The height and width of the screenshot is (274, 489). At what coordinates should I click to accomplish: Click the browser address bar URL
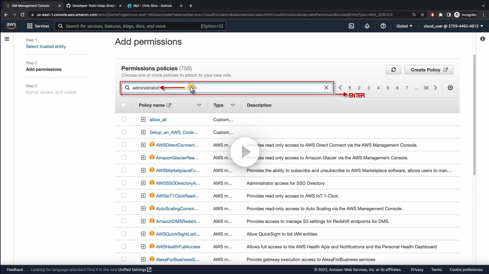(x=215, y=15)
